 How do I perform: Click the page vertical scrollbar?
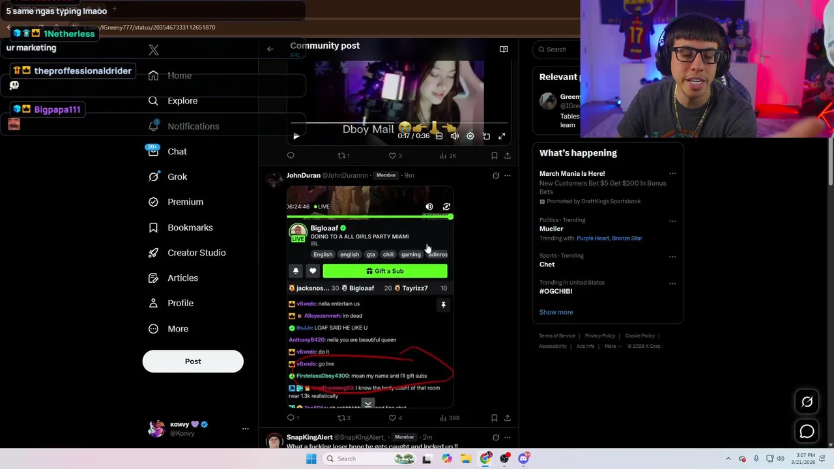tap(830, 163)
